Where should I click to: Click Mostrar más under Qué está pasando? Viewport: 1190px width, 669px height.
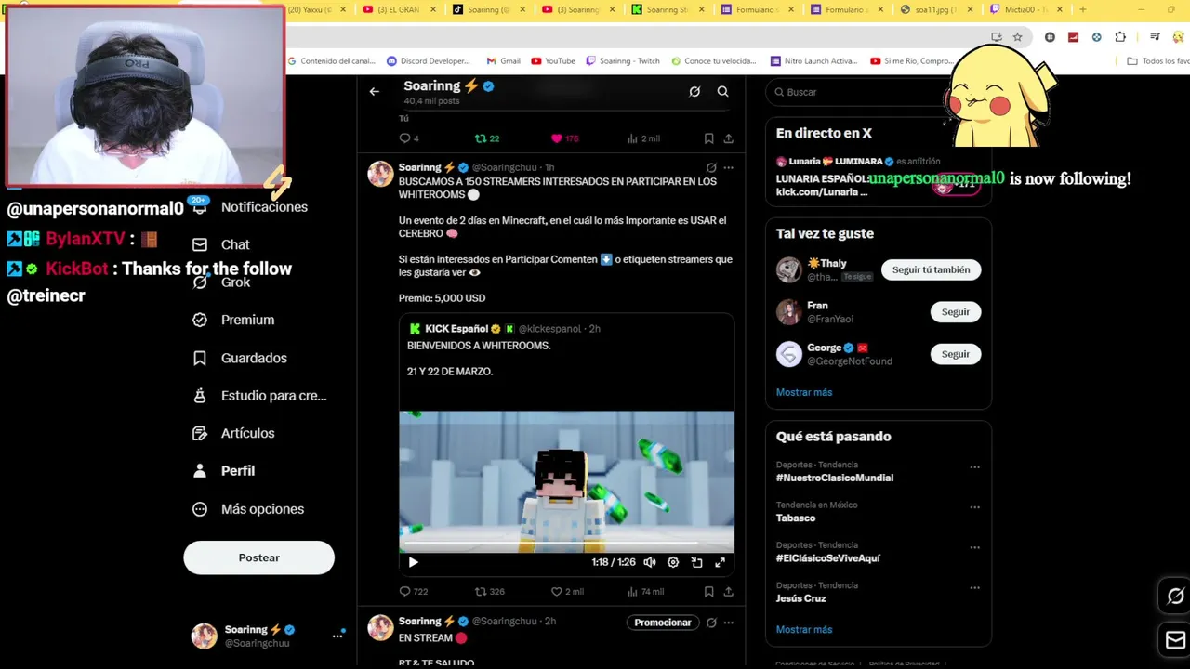coord(804,629)
